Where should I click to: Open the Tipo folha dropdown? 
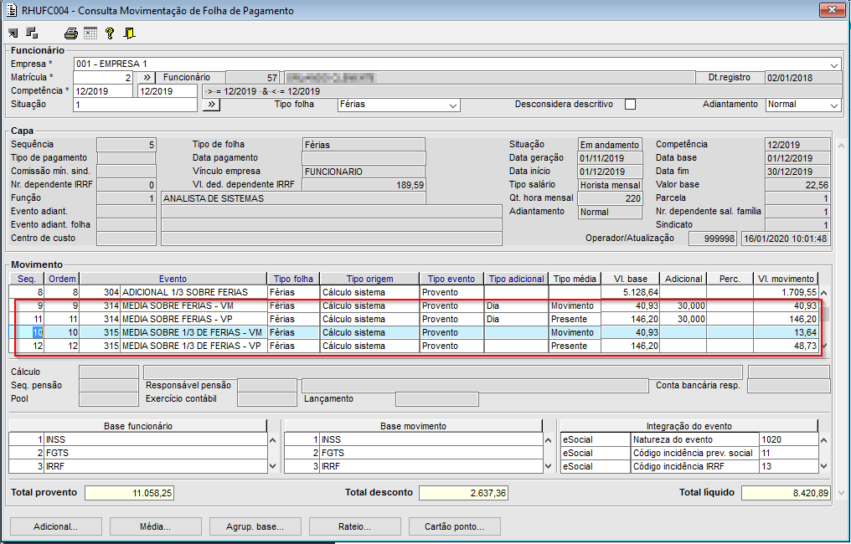coord(453,105)
